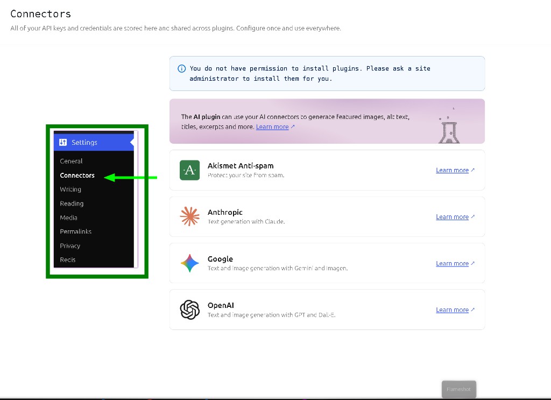Open the Redis settings entry
This screenshot has height=400, width=551.
[x=67, y=259]
